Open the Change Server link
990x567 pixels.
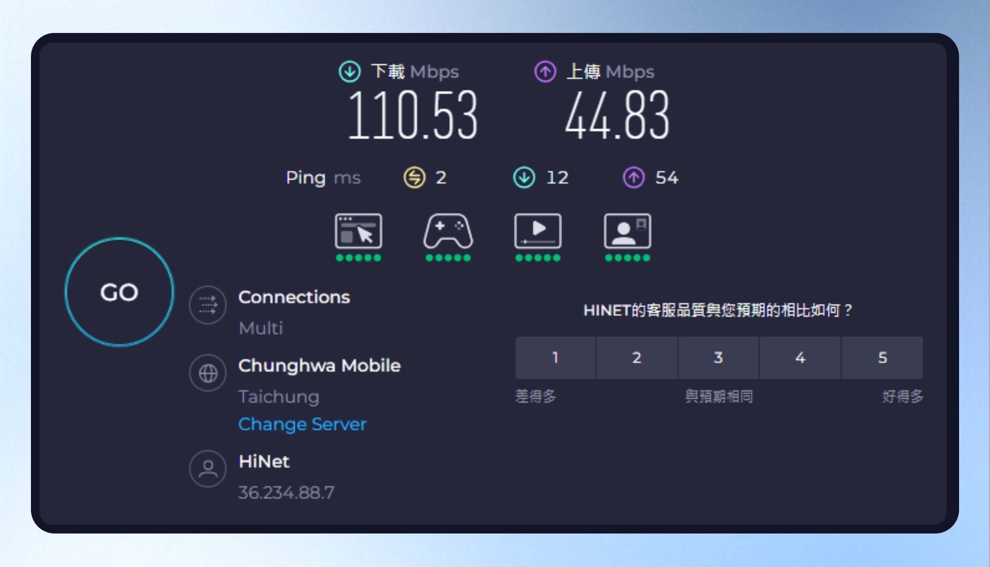coord(302,424)
